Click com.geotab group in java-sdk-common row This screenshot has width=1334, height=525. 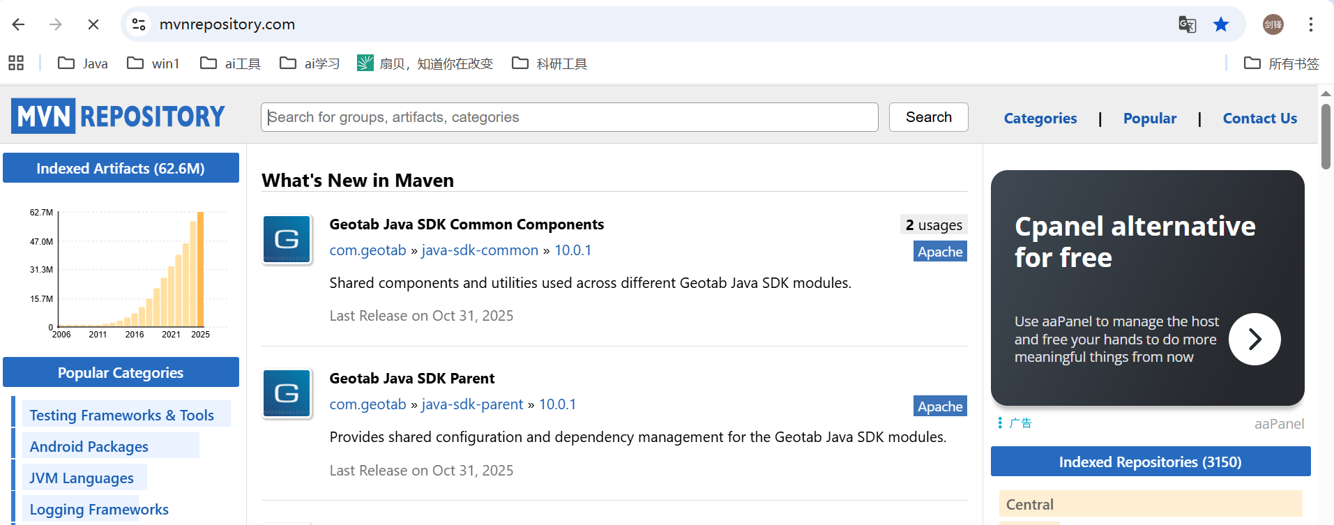point(367,250)
